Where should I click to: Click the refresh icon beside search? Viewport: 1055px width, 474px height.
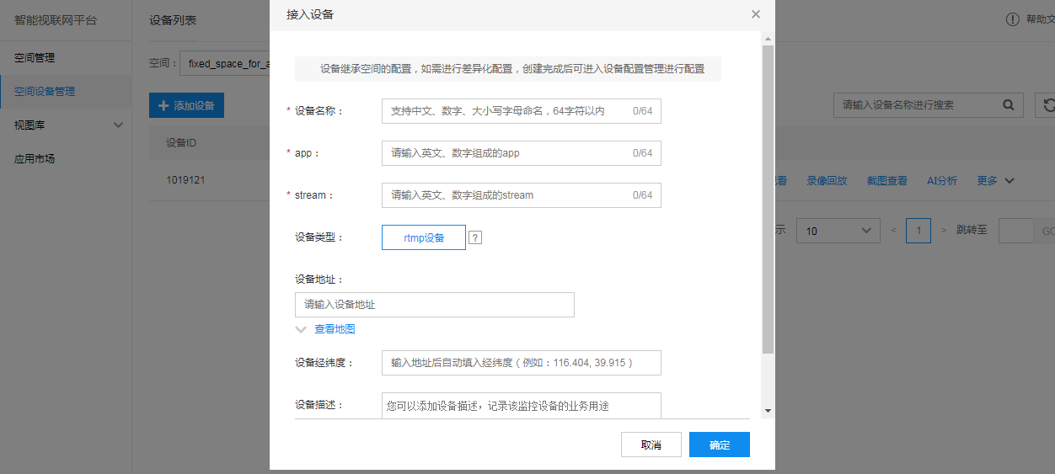(x=1047, y=105)
